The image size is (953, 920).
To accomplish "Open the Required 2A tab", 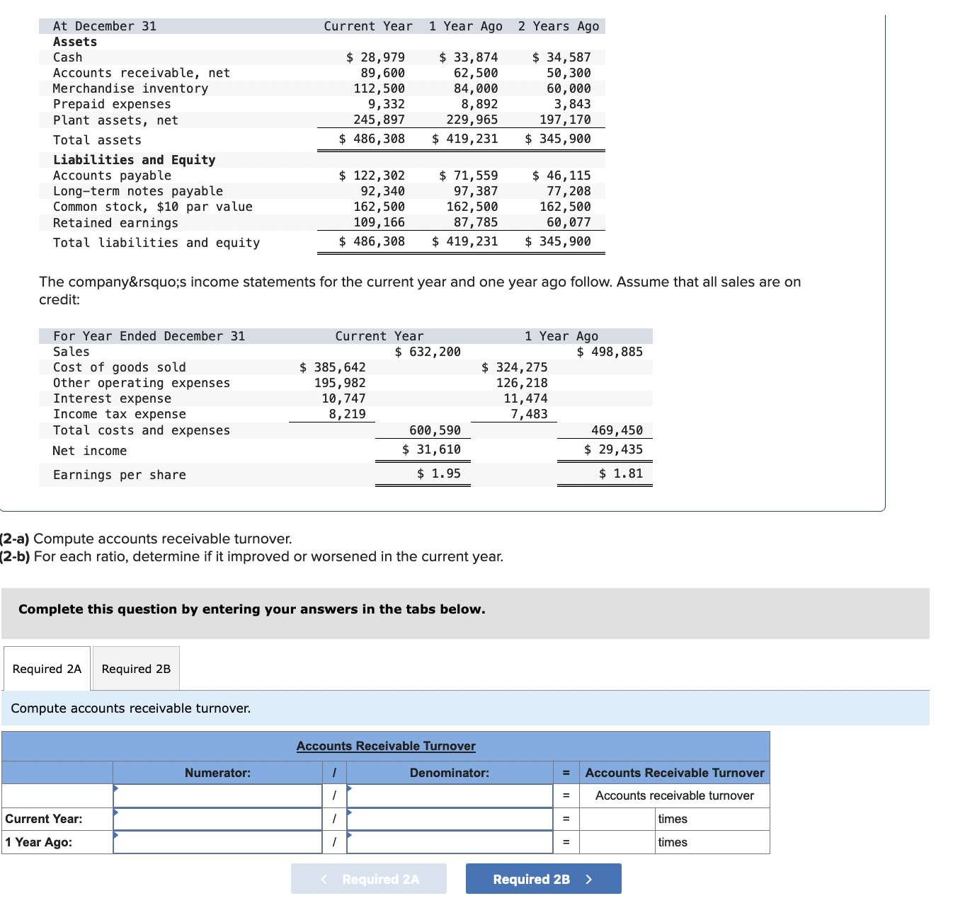I will [47, 669].
